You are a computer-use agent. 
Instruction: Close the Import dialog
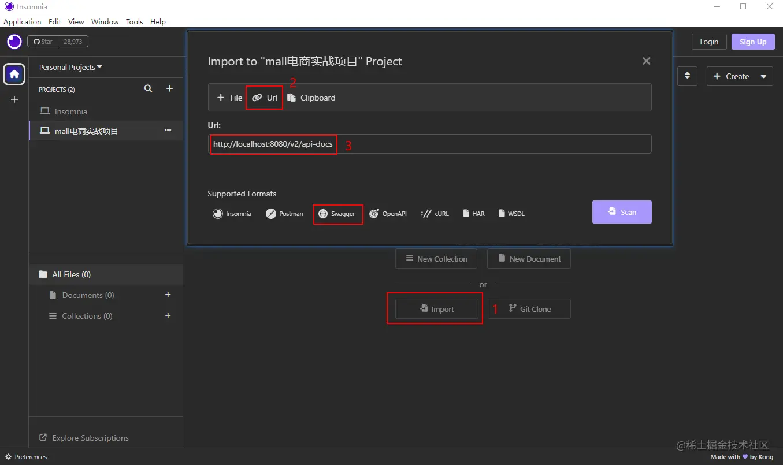point(647,61)
